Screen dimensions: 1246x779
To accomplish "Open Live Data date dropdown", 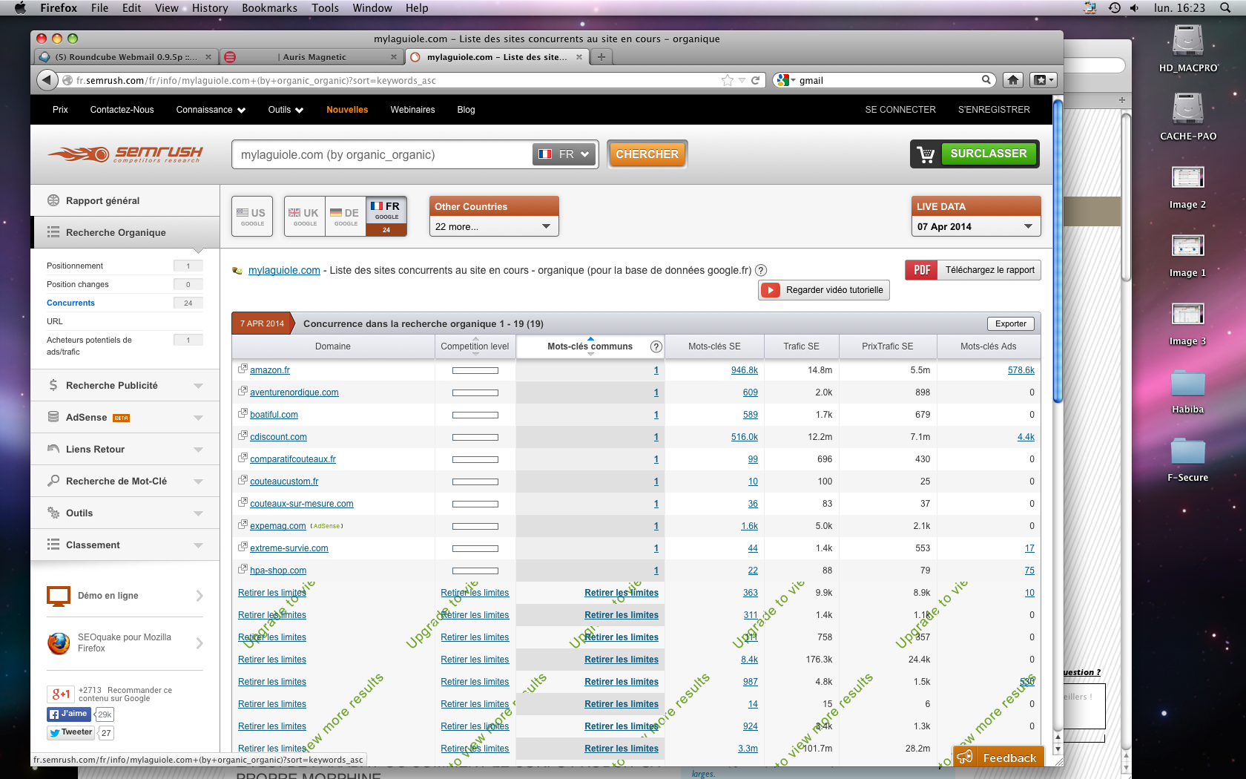I will coord(976,226).
